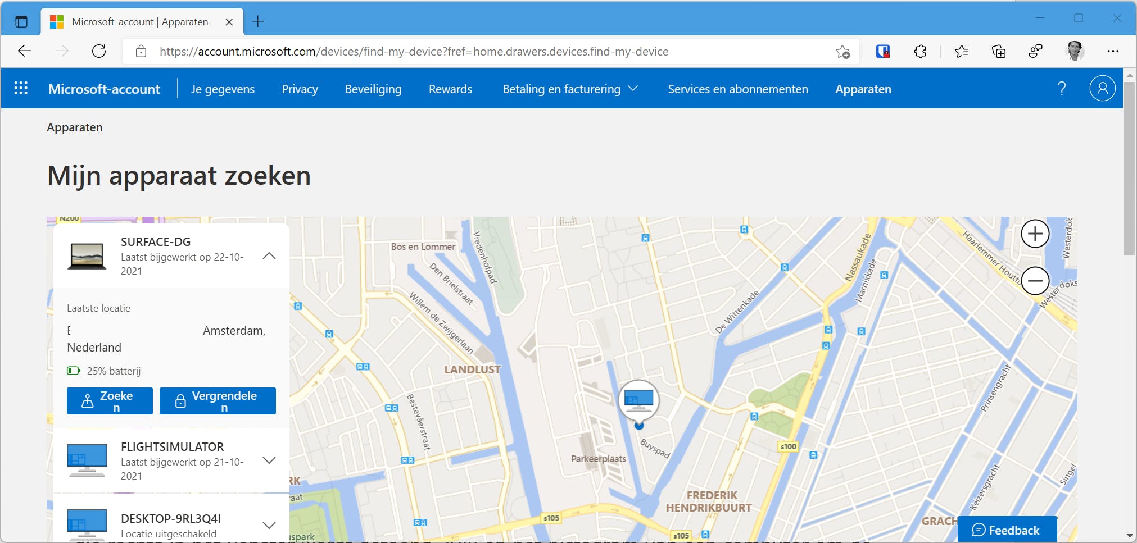Image resolution: width=1137 pixels, height=543 pixels.
Task: Open a new browser tab
Action: tap(258, 21)
